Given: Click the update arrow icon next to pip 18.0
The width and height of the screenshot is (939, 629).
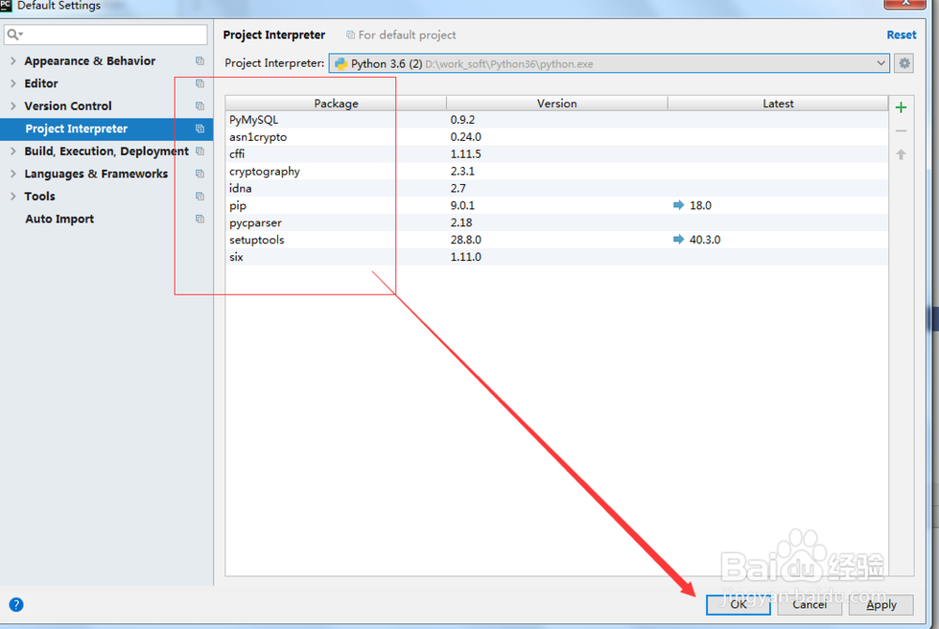Looking at the screenshot, I should [679, 206].
